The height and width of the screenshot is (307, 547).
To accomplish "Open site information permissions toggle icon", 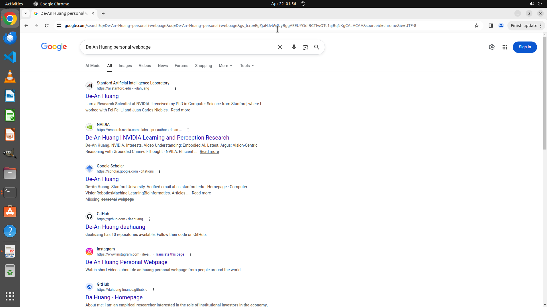I will coord(59,26).
